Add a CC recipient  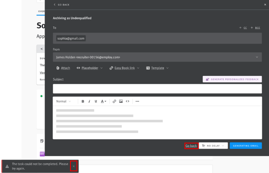(243, 28)
